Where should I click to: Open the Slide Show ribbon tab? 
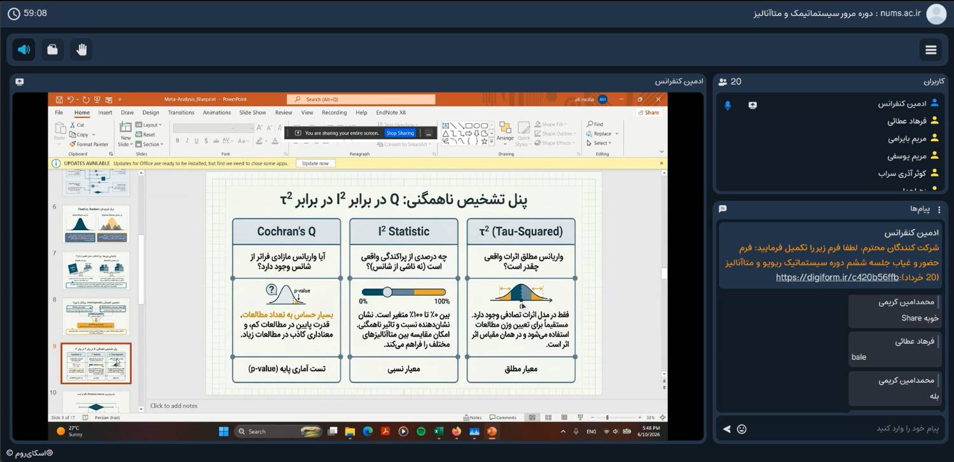click(252, 112)
